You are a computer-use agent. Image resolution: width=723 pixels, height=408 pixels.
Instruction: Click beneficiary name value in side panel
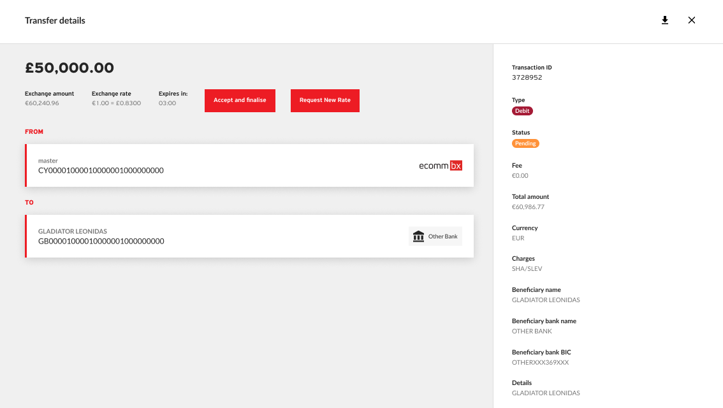click(546, 300)
